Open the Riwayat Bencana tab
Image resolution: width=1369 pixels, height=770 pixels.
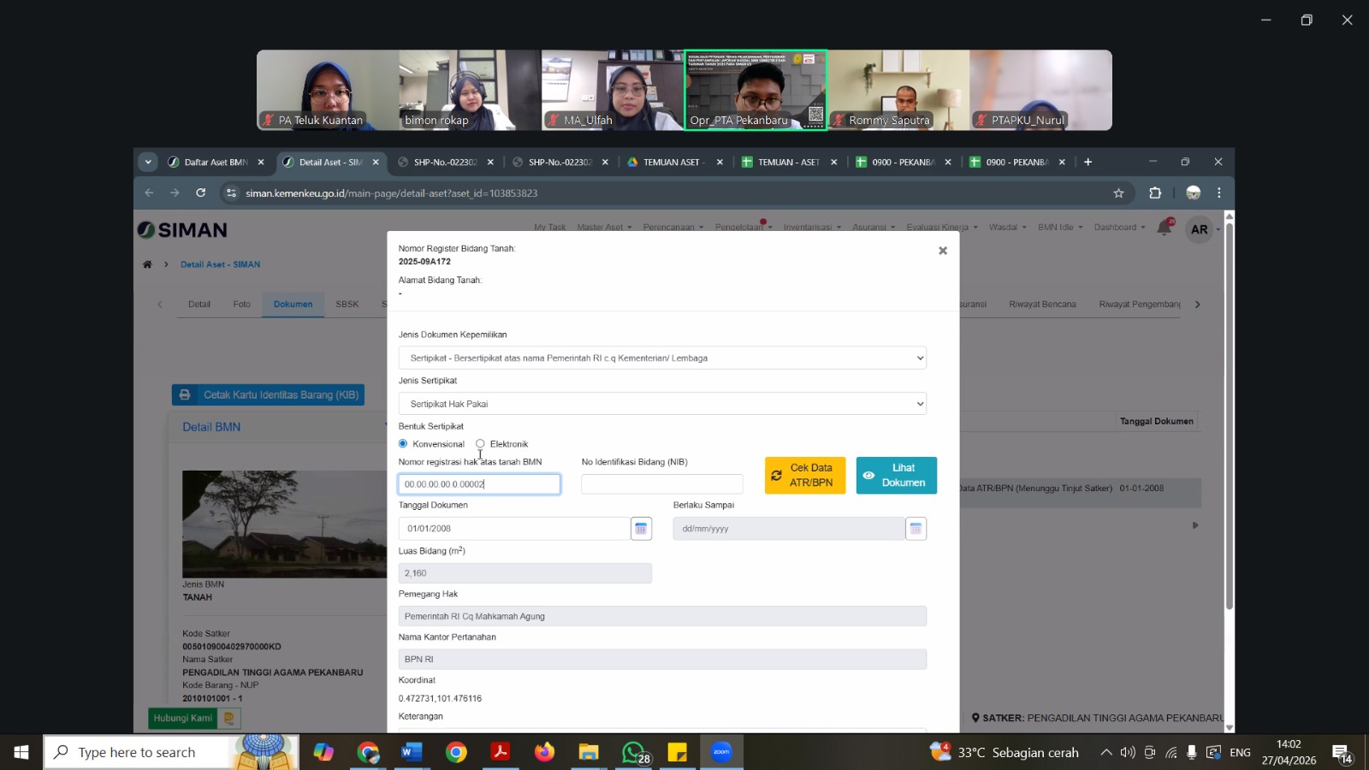1042,304
